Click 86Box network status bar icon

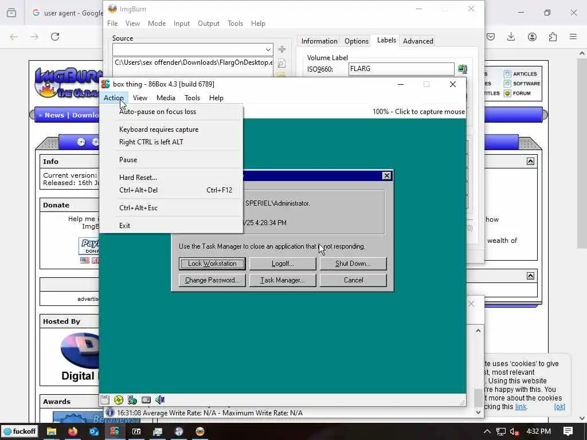pos(132,400)
